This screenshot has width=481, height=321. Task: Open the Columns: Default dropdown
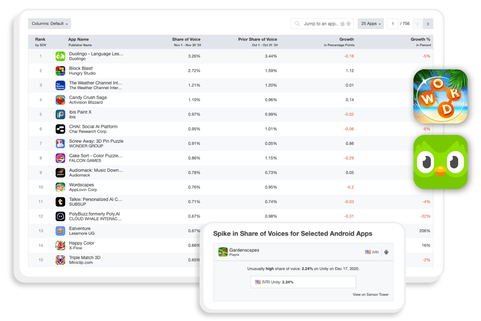(49, 23)
